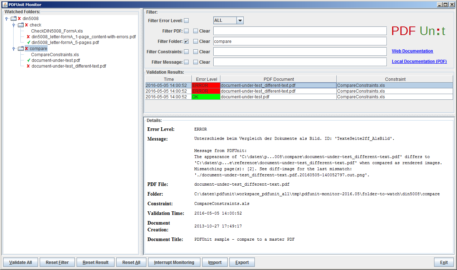
Task: Sort by the Error Level column header
Action: coord(206,79)
